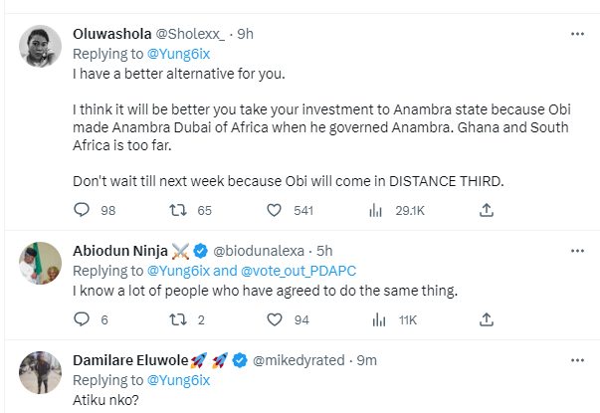The height and width of the screenshot is (413, 600).
Task: View analytics on Oluwashola's 29.1K views tweet
Action: click(376, 210)
